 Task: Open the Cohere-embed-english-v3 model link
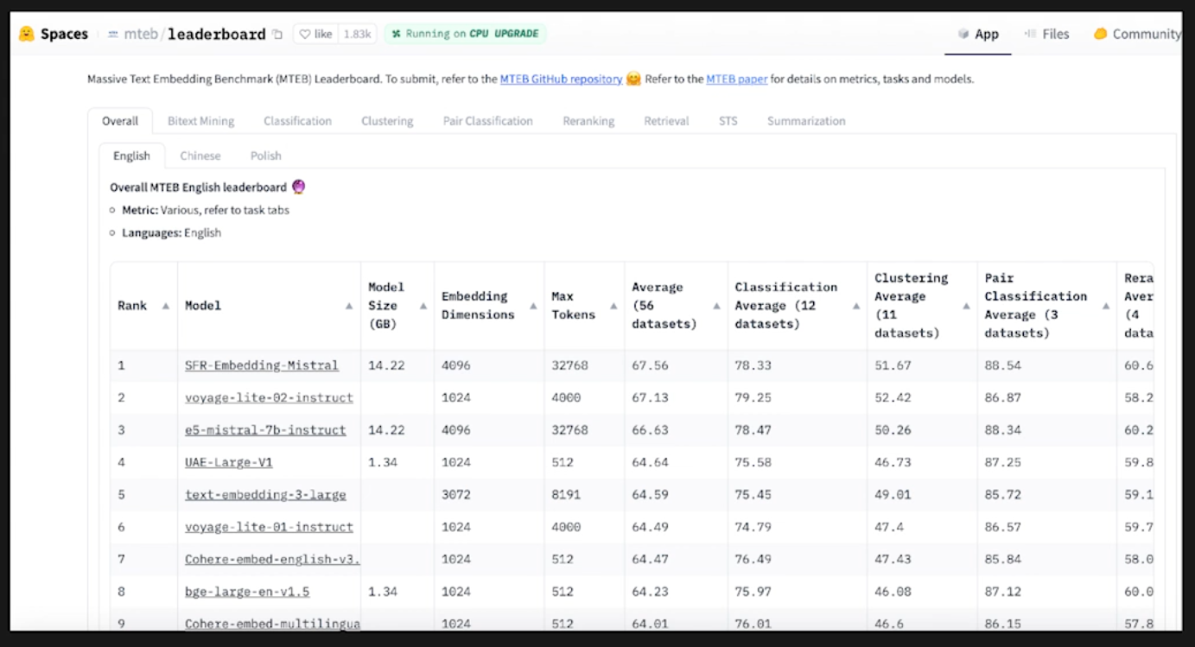(272, 560)
